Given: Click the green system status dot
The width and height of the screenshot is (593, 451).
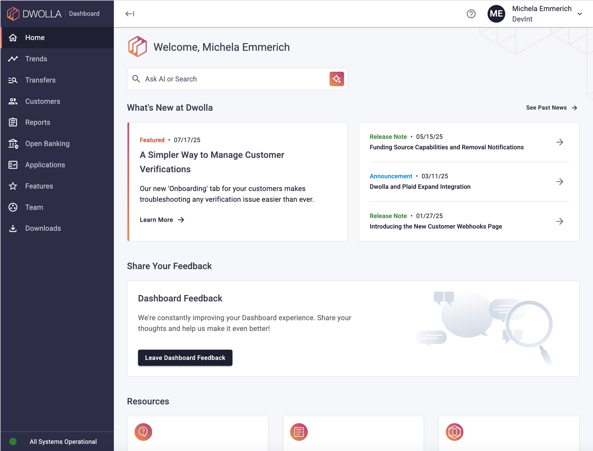Looking at the screenshot, I should [x=13, y=442].
